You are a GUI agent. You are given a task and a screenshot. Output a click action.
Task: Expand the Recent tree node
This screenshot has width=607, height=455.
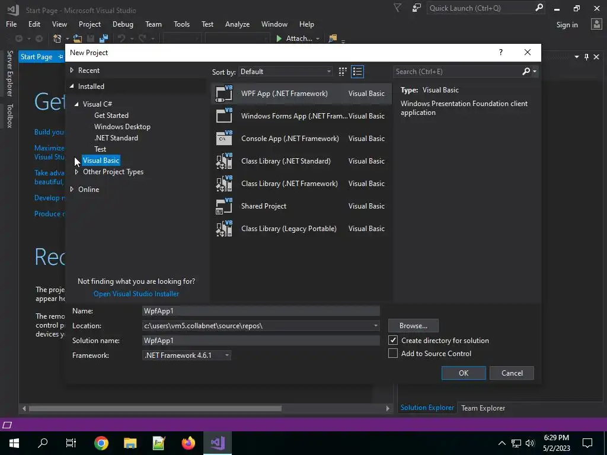coord(72,71)
